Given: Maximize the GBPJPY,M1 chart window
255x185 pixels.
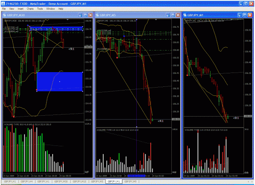Looking at the screenshot, I should click(245, 15).
